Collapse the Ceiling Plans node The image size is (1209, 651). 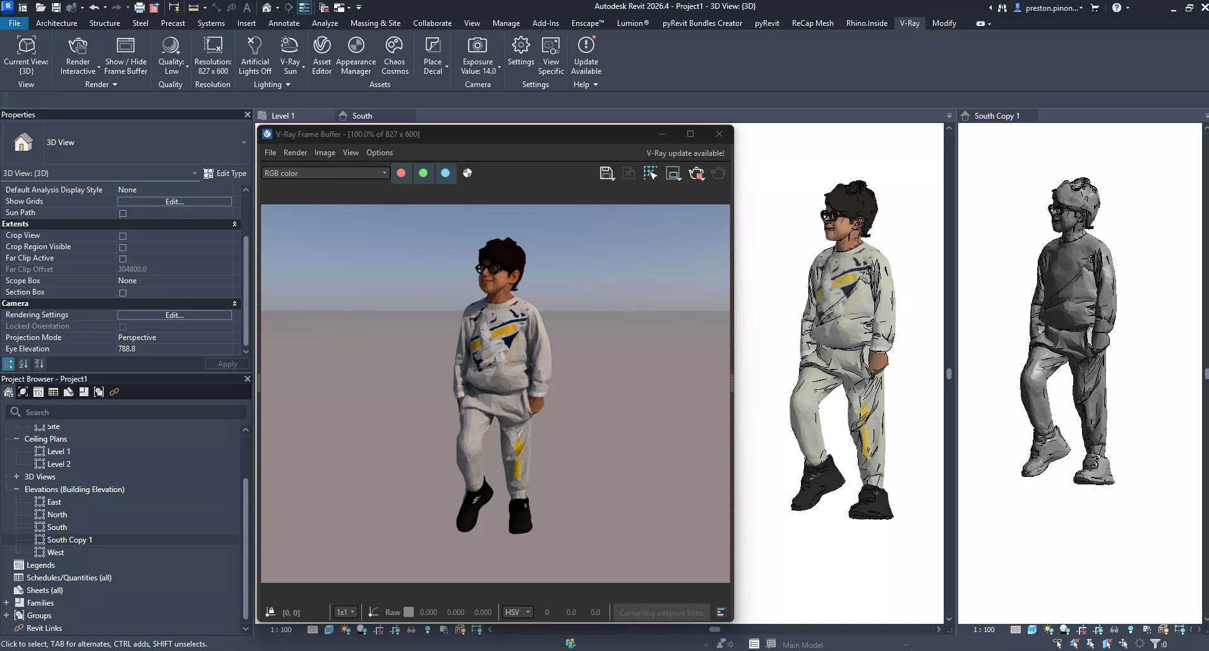[x=16, y=438]
